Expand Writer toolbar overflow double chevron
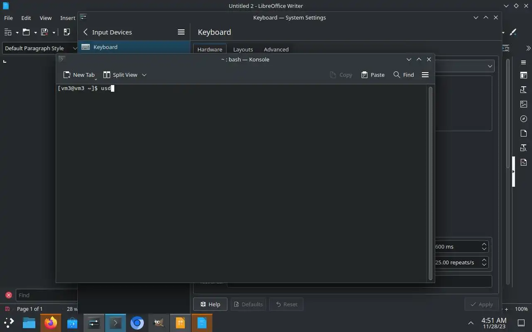 [x=528, y=48]
